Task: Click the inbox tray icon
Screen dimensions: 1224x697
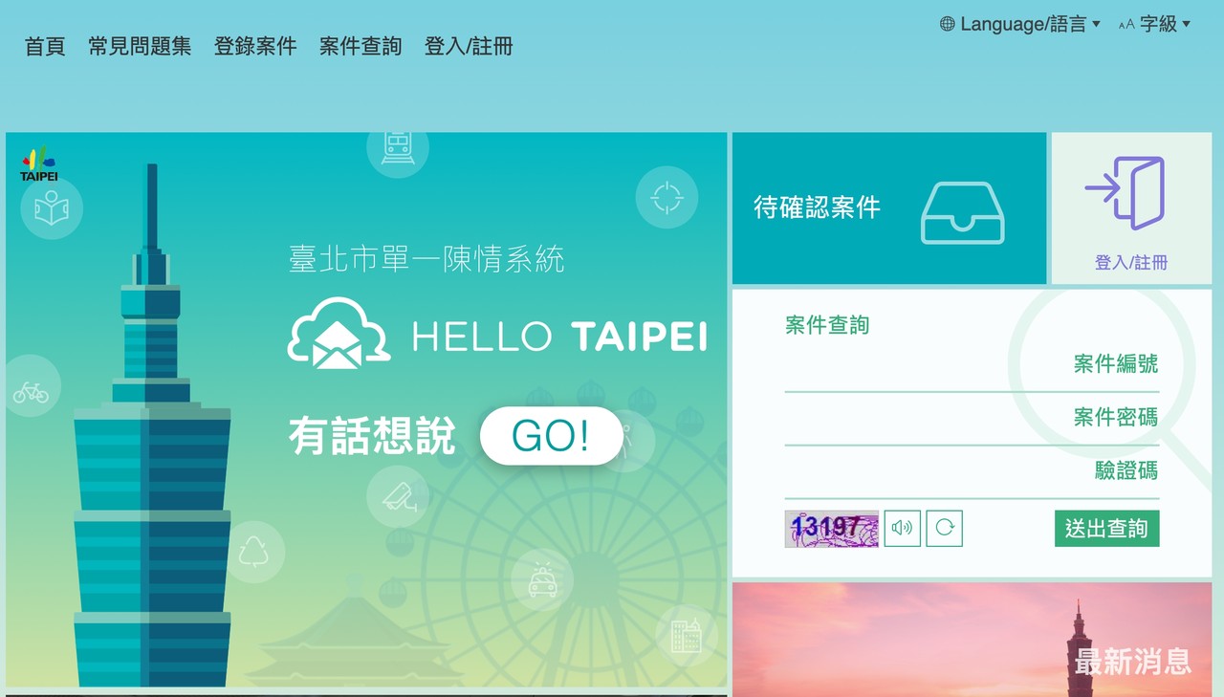Action: [x=963, y=212]
